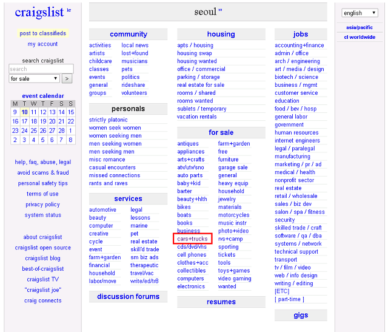Open cars+trucks listings

point(192,239)
